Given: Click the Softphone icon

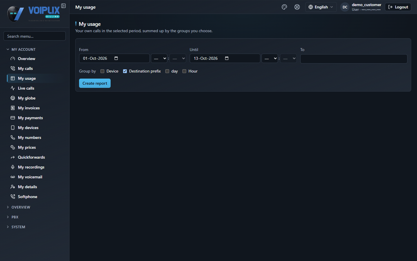Looking at the screenshot, I should 13,197.
